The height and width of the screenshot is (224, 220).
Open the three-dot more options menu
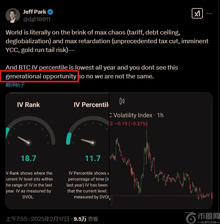click(209, 14)
